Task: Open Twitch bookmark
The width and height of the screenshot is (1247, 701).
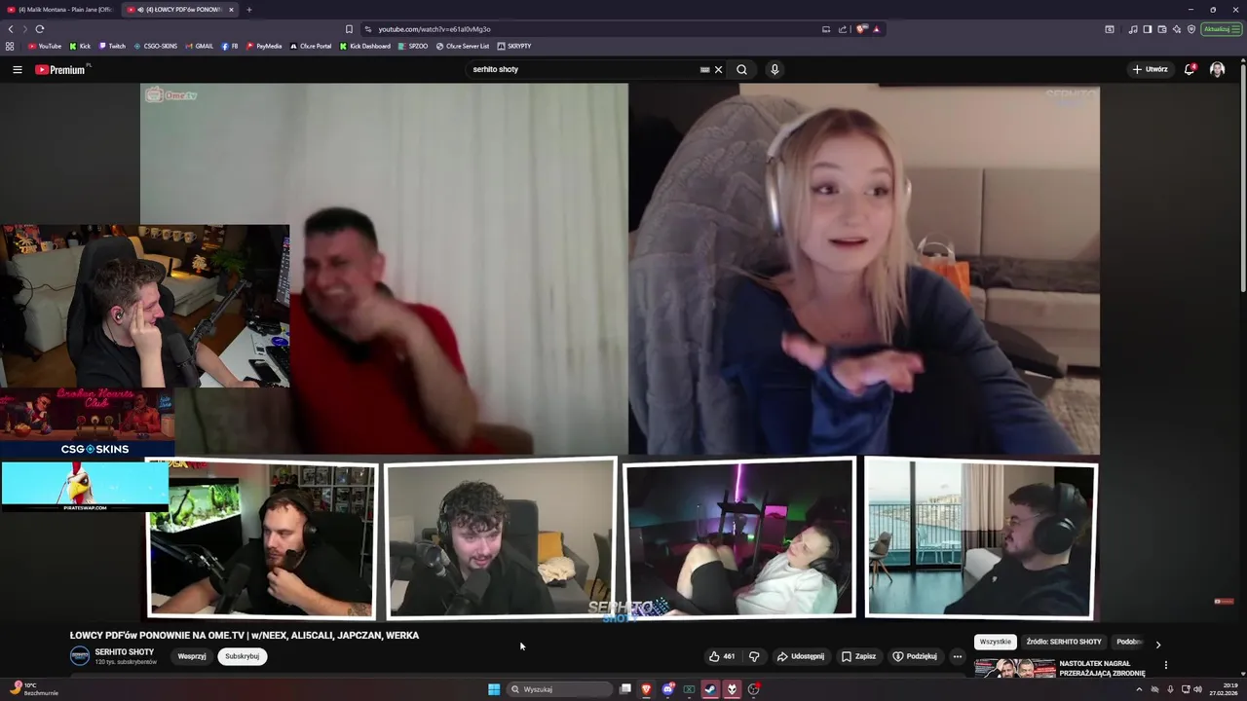Action: pos(112,46)
